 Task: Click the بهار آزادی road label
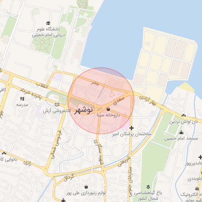tap(148, 101)
